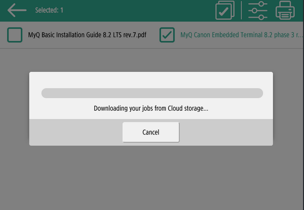Check the MyQ Basic Installation Guide checkbox
The width and height of the screenshot is (304, 210).
pyautogui.click(x=15, y=35)
